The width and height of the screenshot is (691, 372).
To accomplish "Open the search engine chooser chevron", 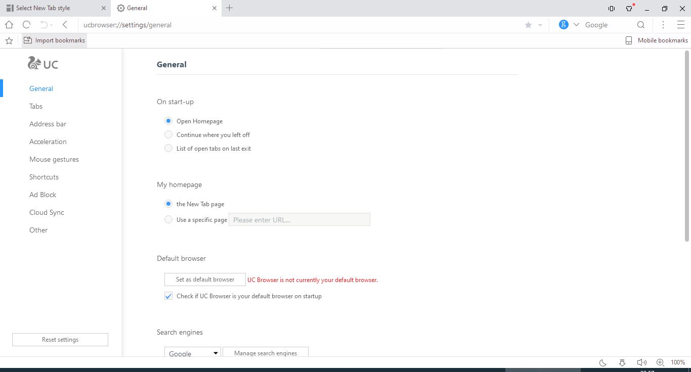I will [x=576, y=25].
